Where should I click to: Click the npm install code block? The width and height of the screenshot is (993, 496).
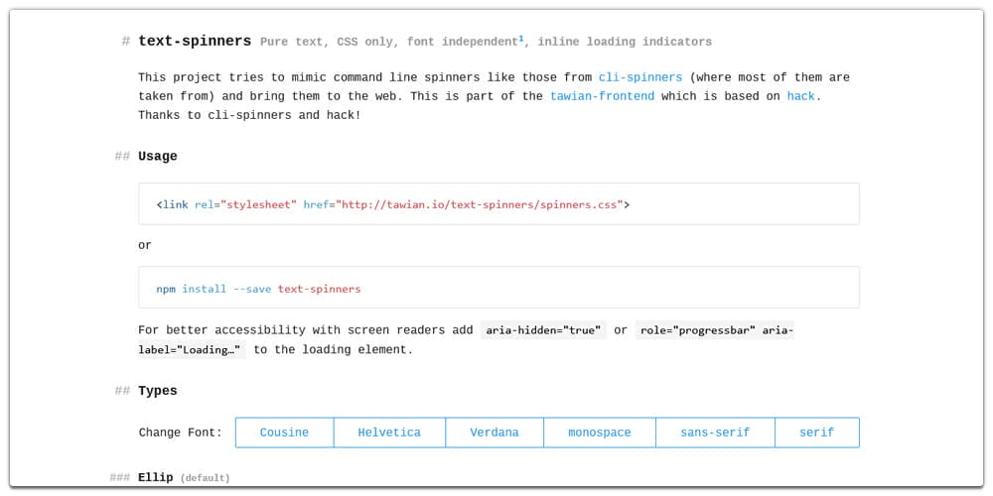[x=498, y=289]
